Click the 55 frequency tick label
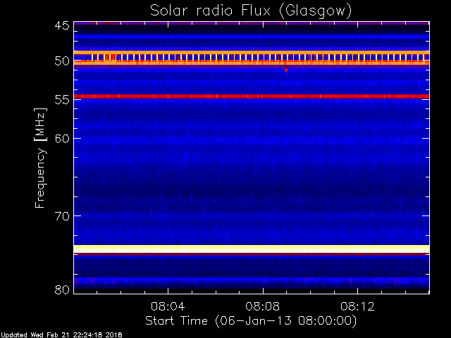Image resolution: width=451 pixels, height=338 pixels. [x=61, y=100]
